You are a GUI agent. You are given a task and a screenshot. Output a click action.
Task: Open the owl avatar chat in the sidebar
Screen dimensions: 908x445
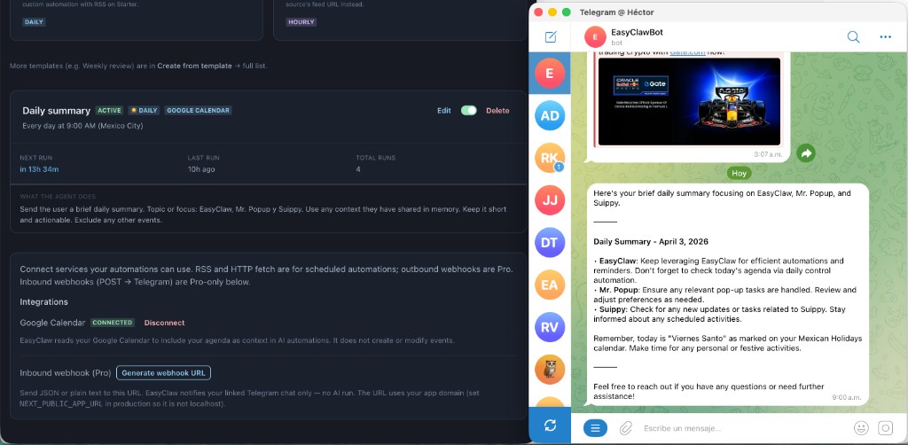550,369
